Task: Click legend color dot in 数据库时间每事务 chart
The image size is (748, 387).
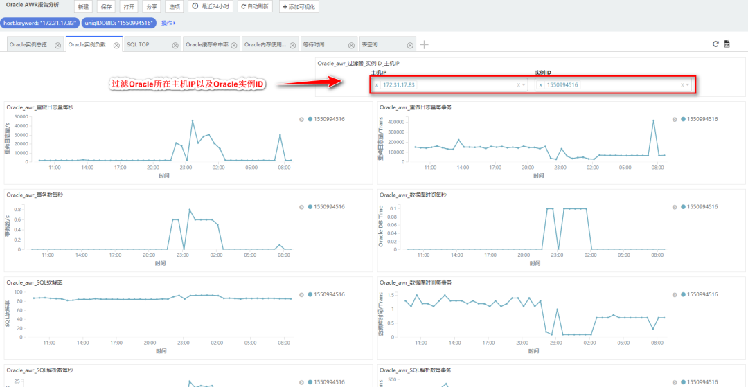Action: pyautogui.click(x=684, y=294)
